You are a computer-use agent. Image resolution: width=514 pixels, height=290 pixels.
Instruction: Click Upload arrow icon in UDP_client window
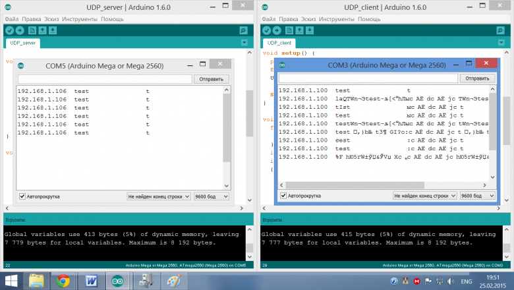tap(277, 30)
